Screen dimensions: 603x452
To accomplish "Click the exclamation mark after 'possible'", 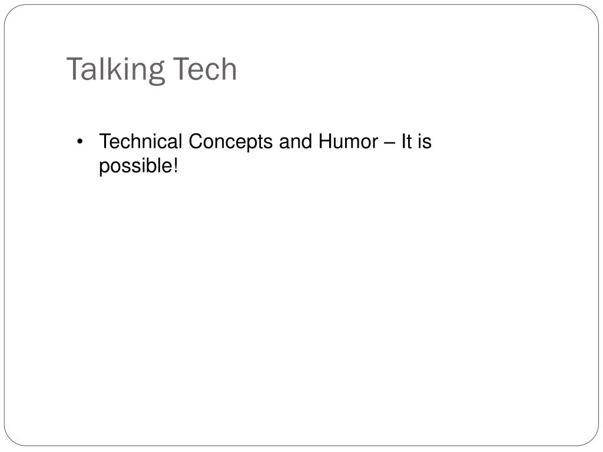I will pos(175,165).
